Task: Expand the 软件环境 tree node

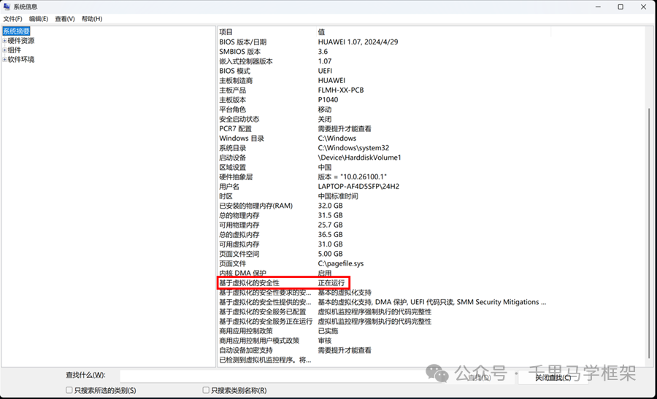Action: (x=4, y=60)
